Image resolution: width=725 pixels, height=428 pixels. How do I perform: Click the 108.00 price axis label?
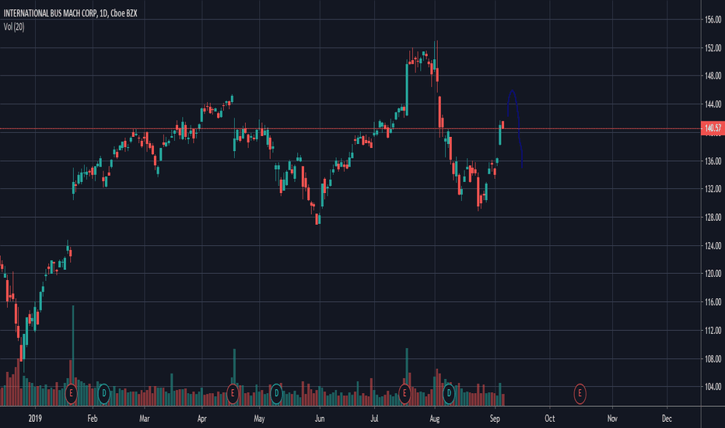[x=713, y=359]
